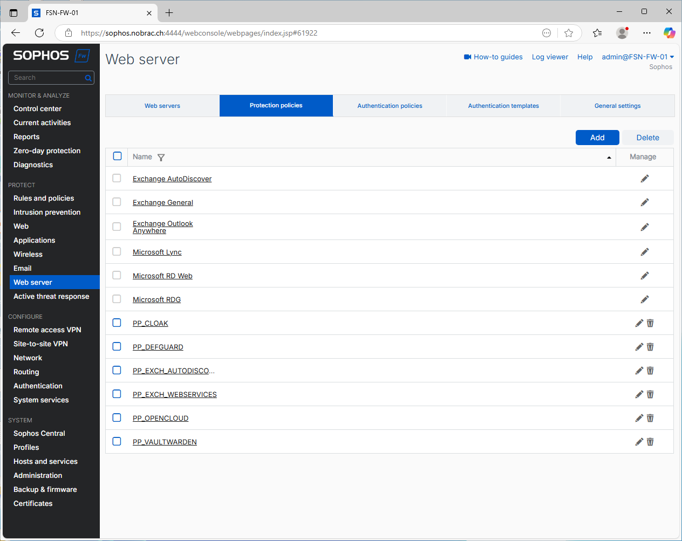Check the PP_CLOAK row checkbox
This screenshot has height=541, width=682.
click(x=117, y=323)
